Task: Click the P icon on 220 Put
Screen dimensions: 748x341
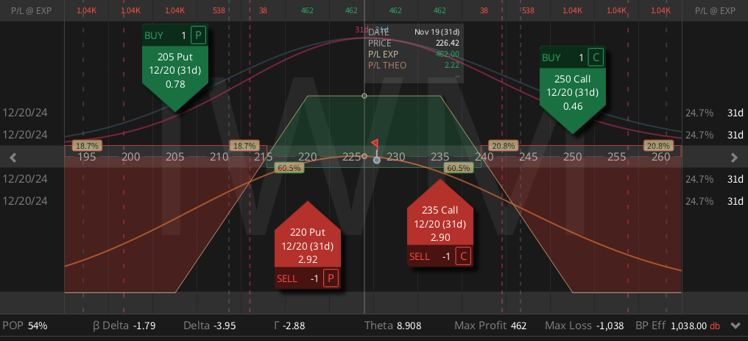Action: [330, 278]
